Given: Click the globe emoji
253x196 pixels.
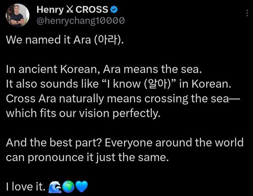Looking at the screenshot, I should (x=68, y=186).
